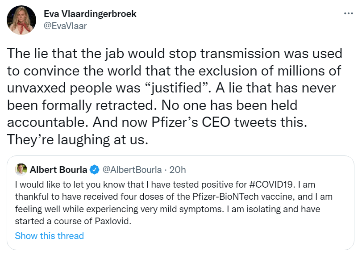
Task: Click the 20h timestamp on quoted tweet
Action: (x=178, y=169)
